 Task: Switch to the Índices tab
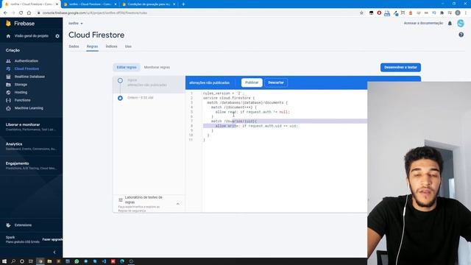[x=111, y=46]
